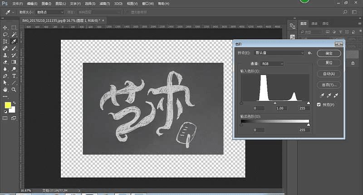The image size is (363, 195).
Task: Select the Eraser tool
Action: coord(5,62)
